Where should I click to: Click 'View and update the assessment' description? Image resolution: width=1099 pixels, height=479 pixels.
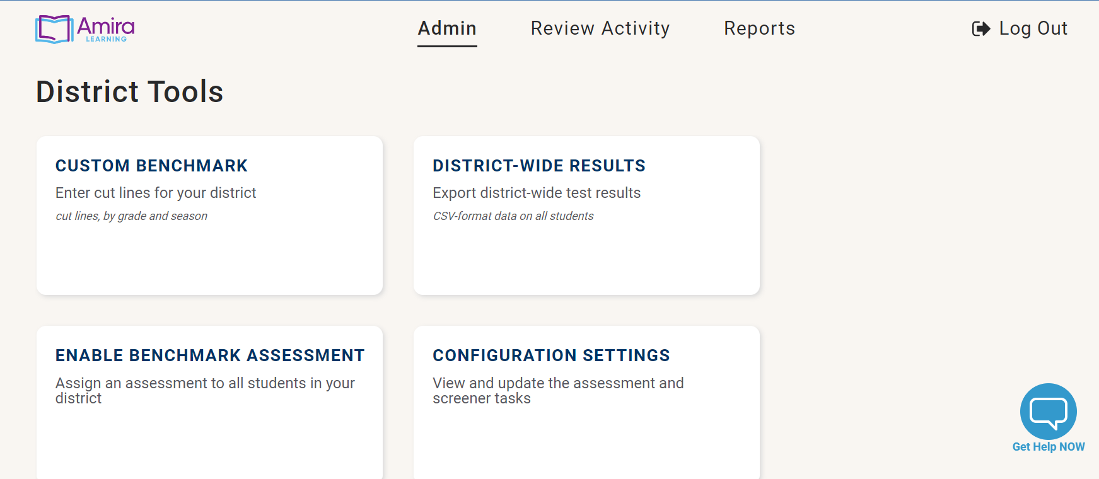pos(558,384)
